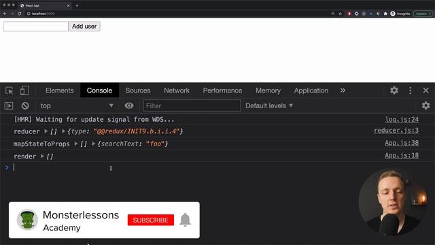Open the Sources tab

coord(138,91)
